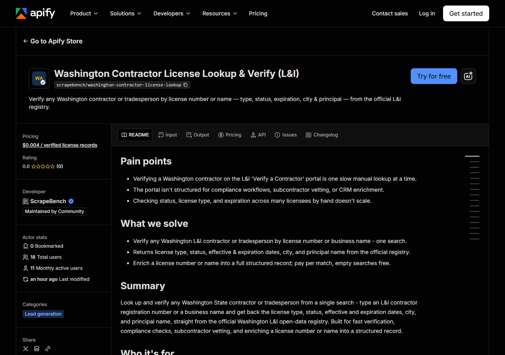Click the Total users icon

26,257
